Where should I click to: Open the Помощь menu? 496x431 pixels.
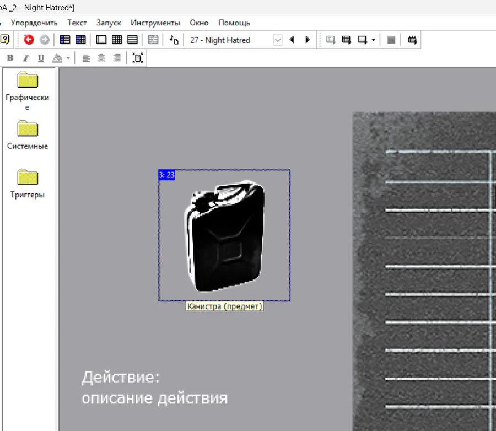tap(234, 23)
